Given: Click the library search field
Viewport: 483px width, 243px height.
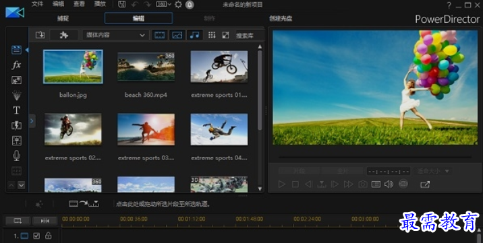Looking at the screenshot, I should 250,35.
